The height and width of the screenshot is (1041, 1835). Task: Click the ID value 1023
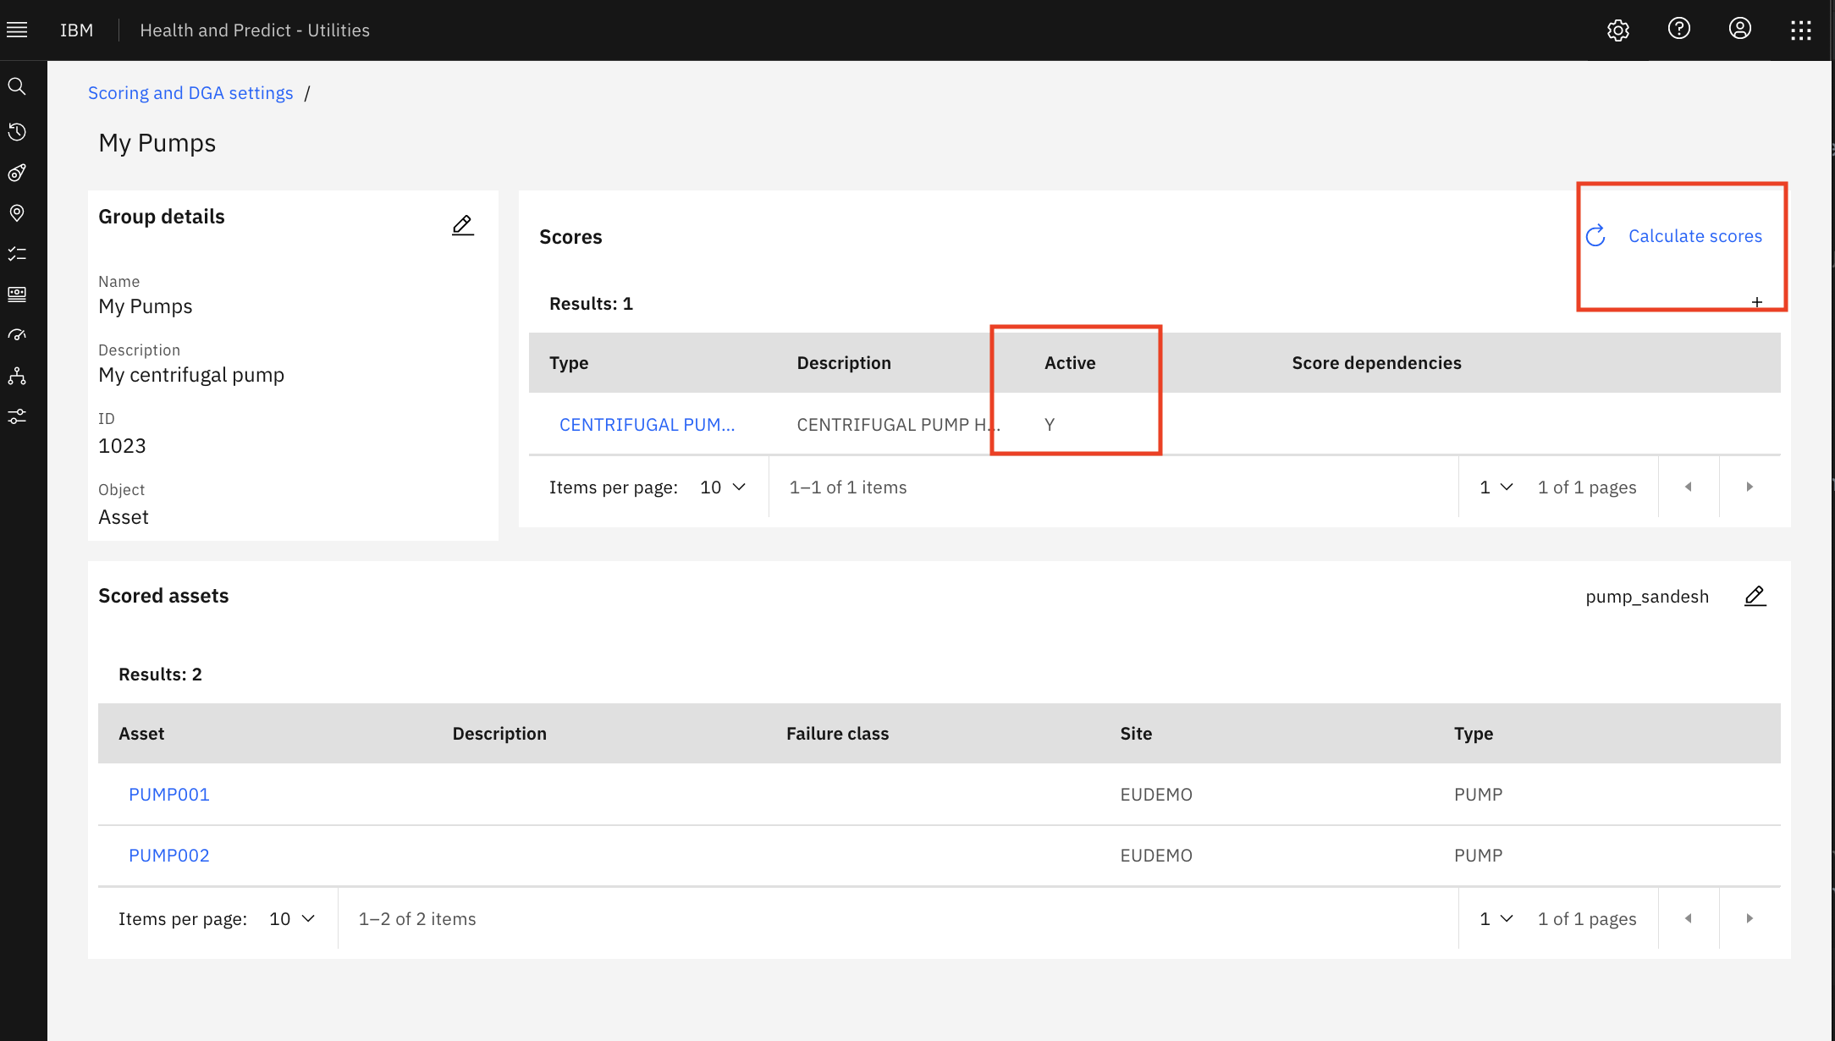[122, 446]
